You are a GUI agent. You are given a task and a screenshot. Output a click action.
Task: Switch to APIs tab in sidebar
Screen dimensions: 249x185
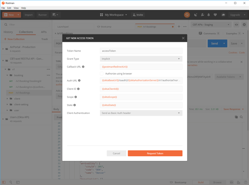44,32
